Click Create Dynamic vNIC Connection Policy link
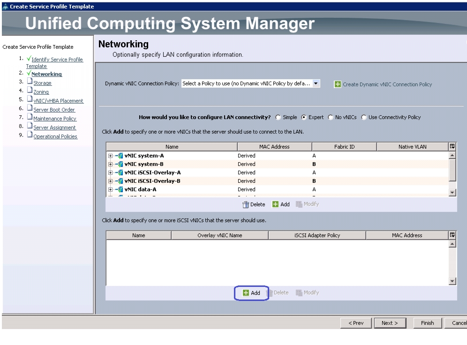Image resolution: width=467 pixels, height=345 pixels. (387, 84)
